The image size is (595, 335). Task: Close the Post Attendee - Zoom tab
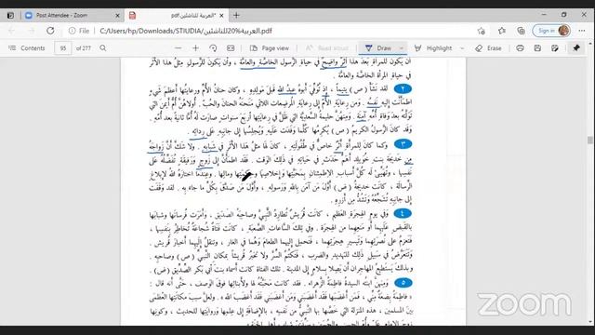coord(117,16)
